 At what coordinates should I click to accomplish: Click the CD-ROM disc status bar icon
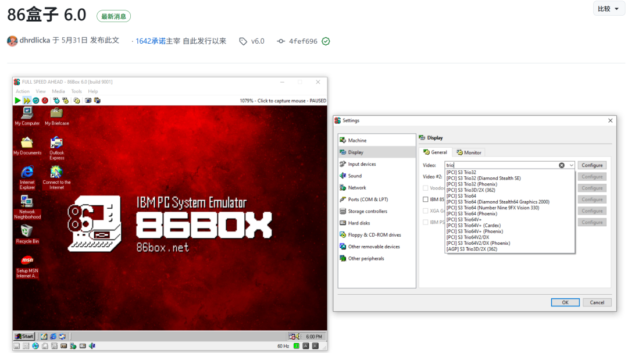[x=35, y=346]
